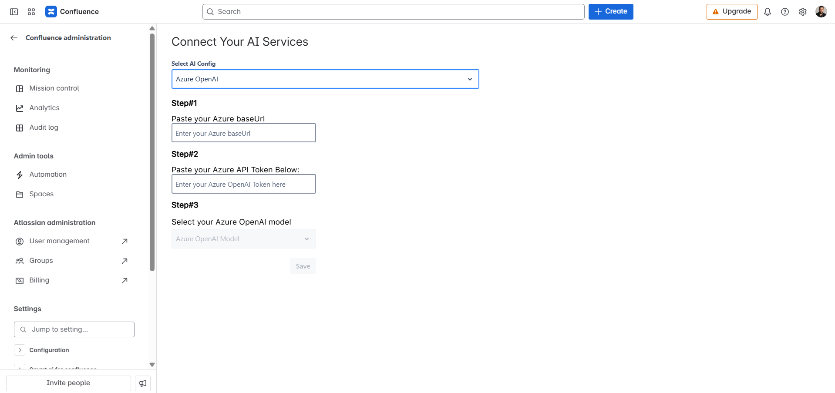Click the feedback megaphone icon
The image size is (835, 393).
click(x=143, y=383)
